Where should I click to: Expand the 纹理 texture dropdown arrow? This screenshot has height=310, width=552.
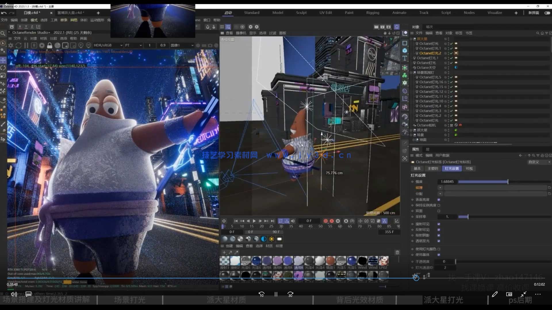(x=440, y=188)
